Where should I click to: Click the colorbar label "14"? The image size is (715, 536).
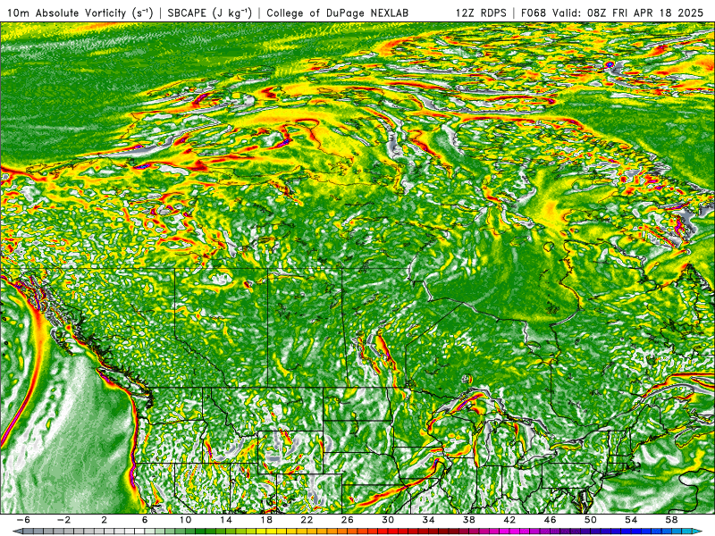[x=226, y=520]
